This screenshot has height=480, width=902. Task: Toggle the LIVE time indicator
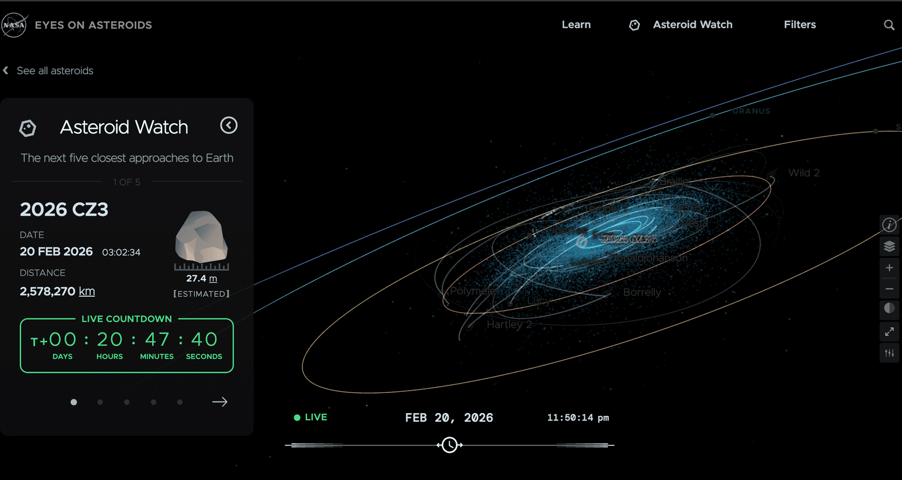[x=311, y=417]
